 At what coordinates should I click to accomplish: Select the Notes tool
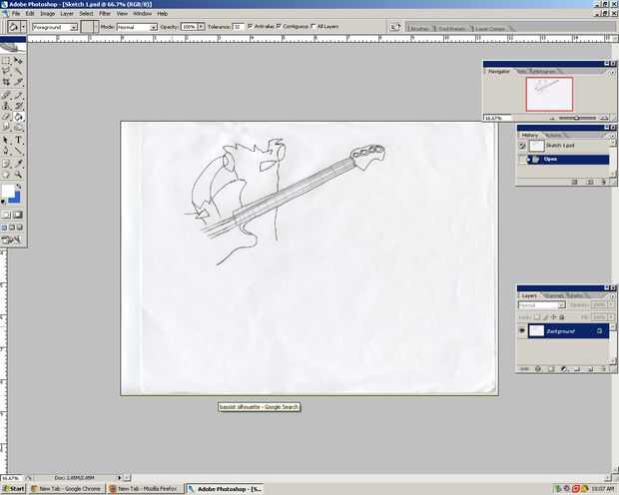pyautogui.click(x=6, y=164)
